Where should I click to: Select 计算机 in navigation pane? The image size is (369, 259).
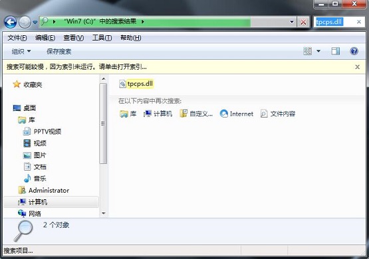coord(38,202)
